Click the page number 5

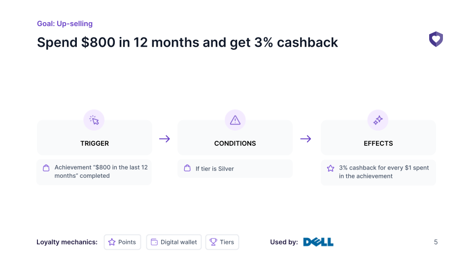tap(436, 242)
